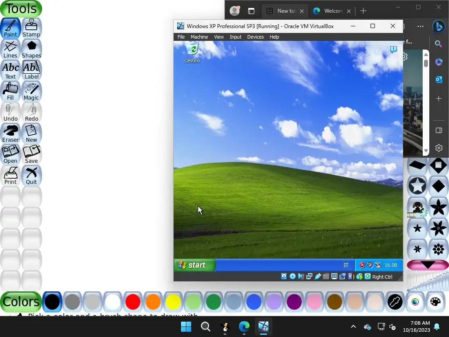The width and height of the screenshot is (449, 337).
Task: Select the solid diamond brush
Action: click(x=438, y=186)
